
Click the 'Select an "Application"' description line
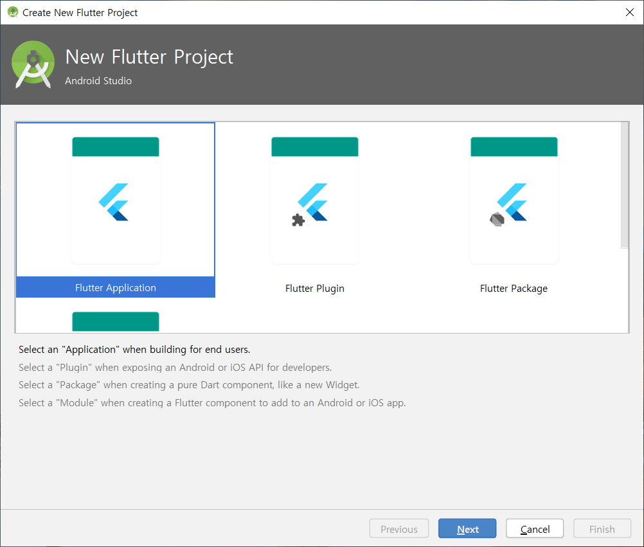134,350
